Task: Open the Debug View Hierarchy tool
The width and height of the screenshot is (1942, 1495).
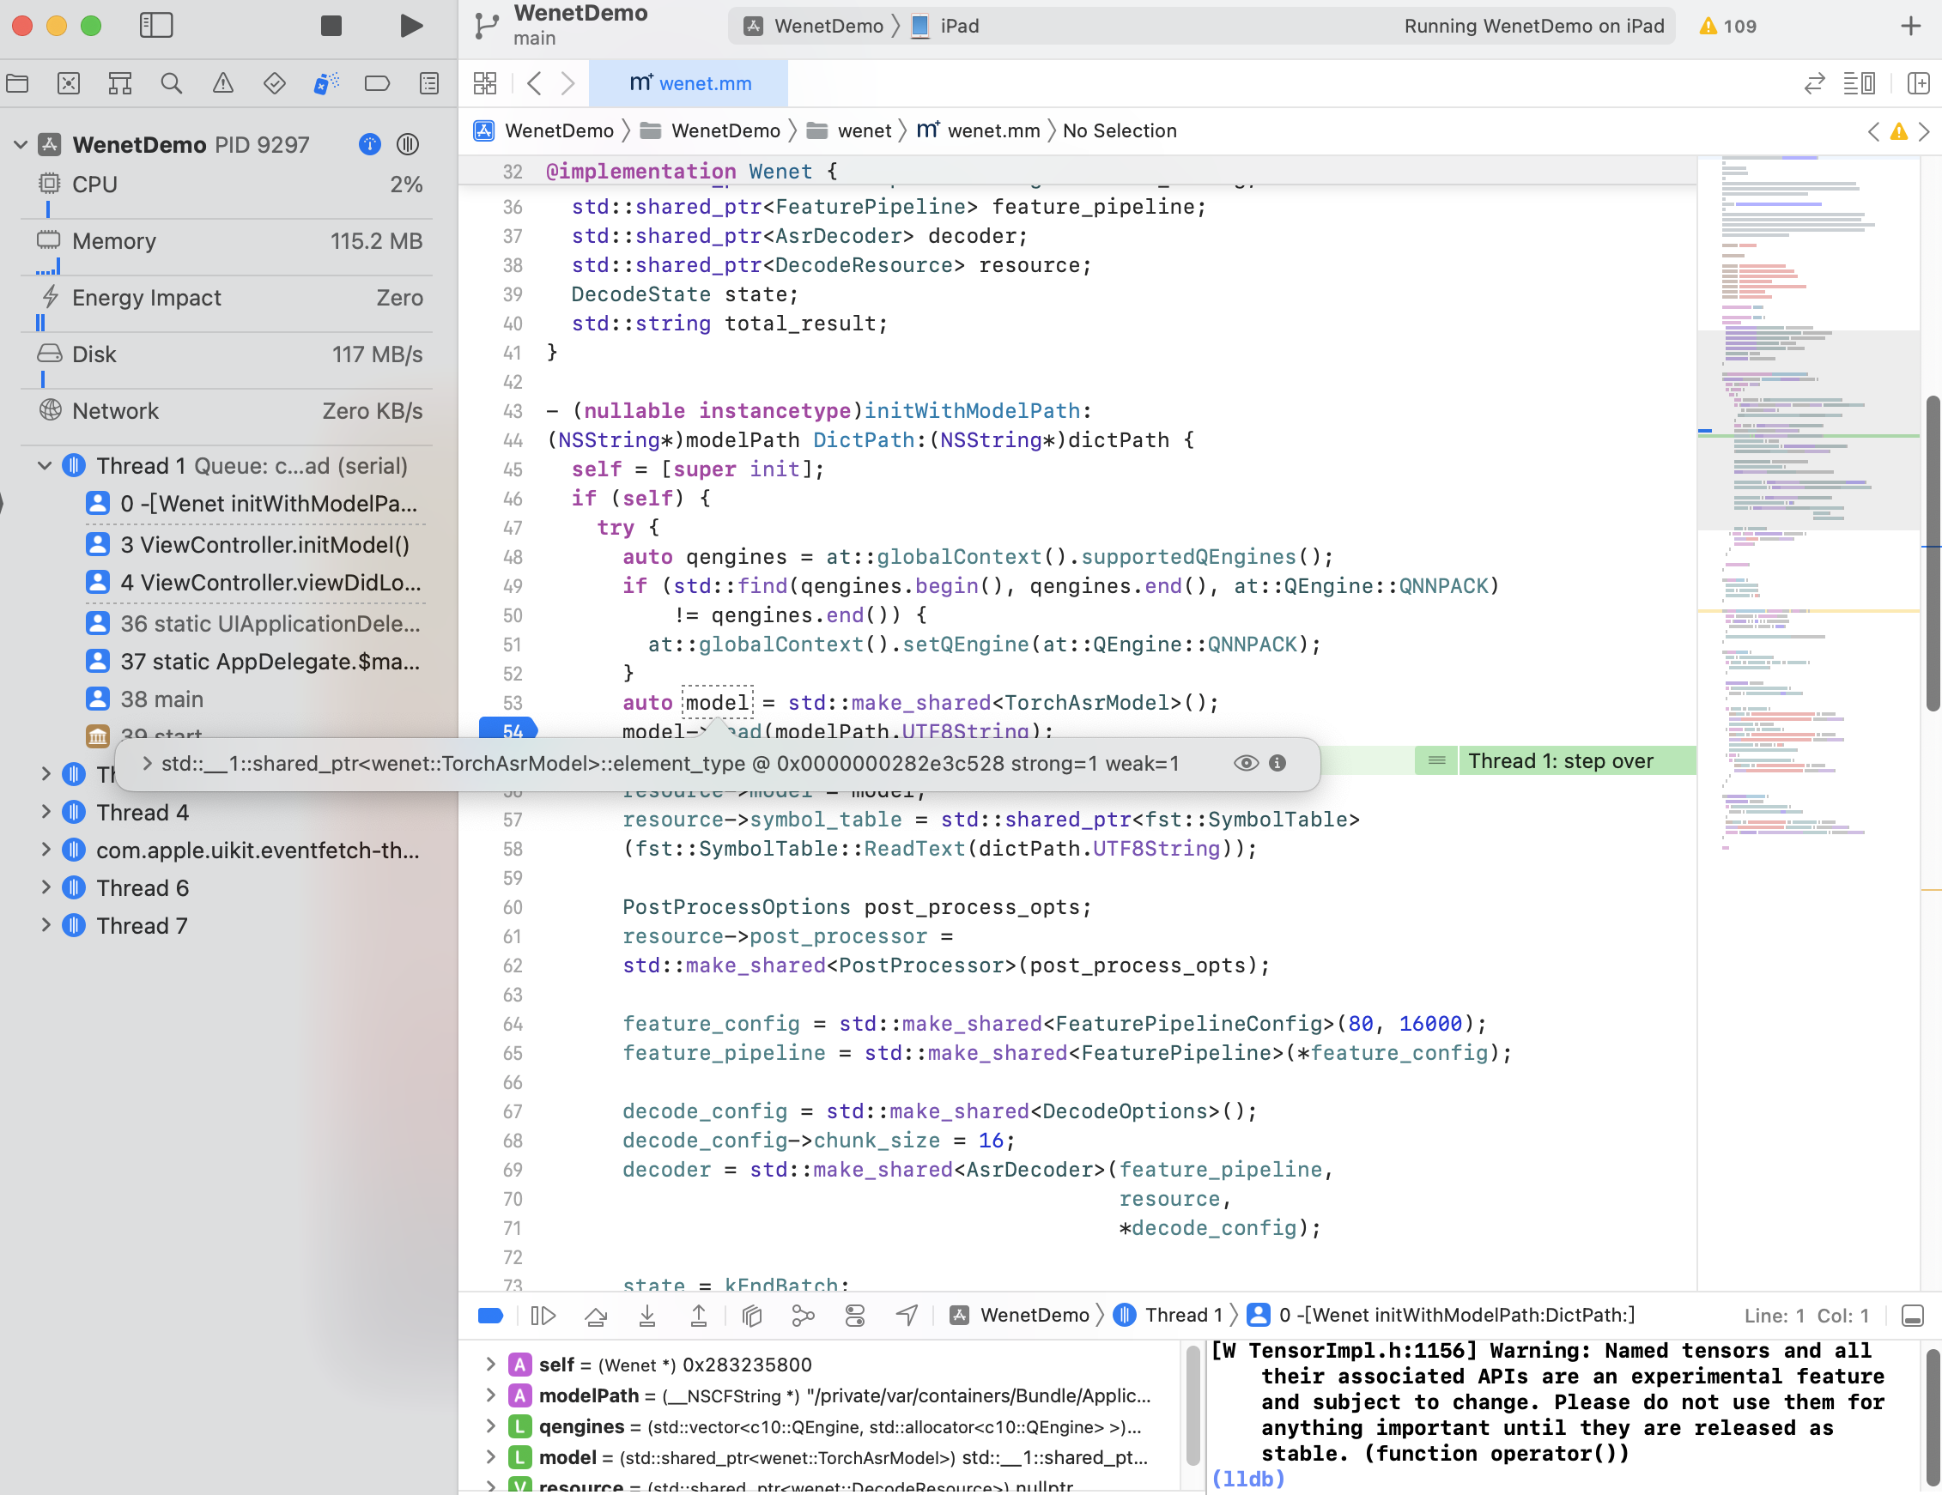Action: point(751,1315)
